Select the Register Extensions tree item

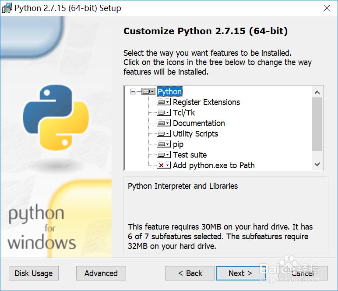(206, 102)
